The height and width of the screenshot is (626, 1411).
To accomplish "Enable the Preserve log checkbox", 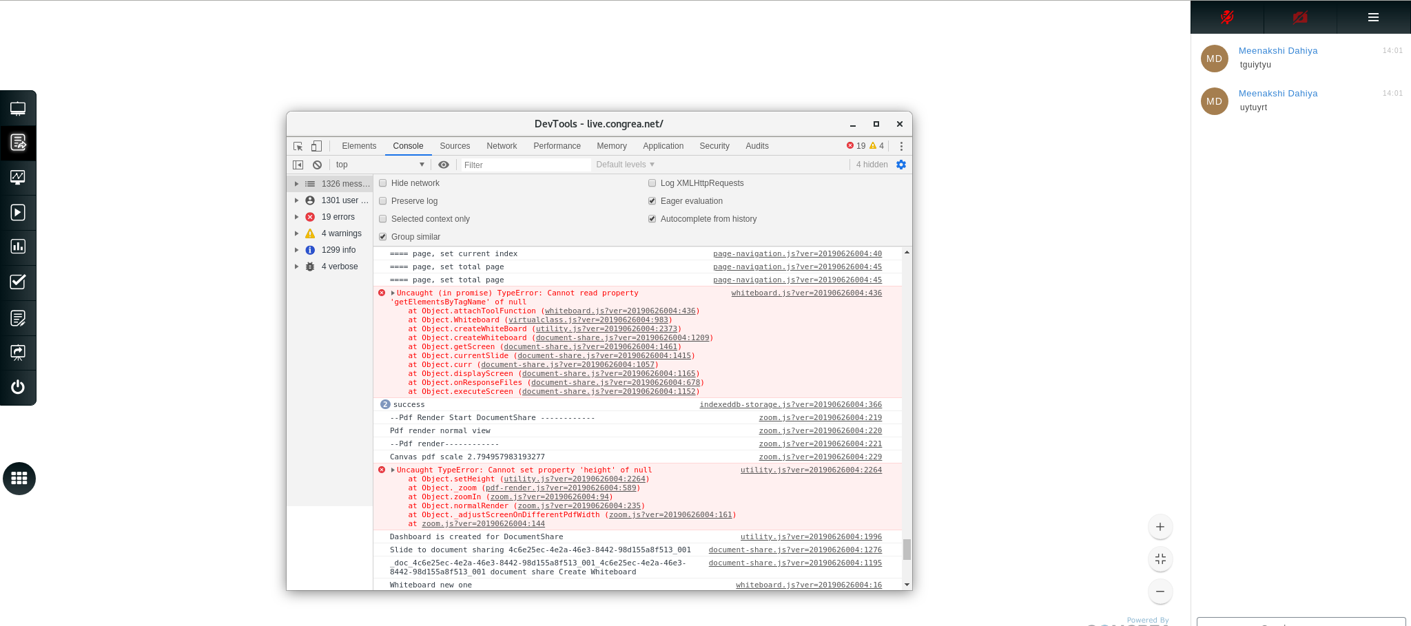I will [x=383, y=200].
